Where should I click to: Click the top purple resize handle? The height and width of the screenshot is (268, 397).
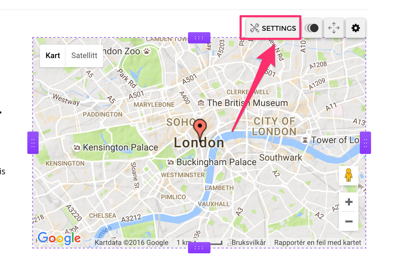pyautogui.click(x=199, y=38)
